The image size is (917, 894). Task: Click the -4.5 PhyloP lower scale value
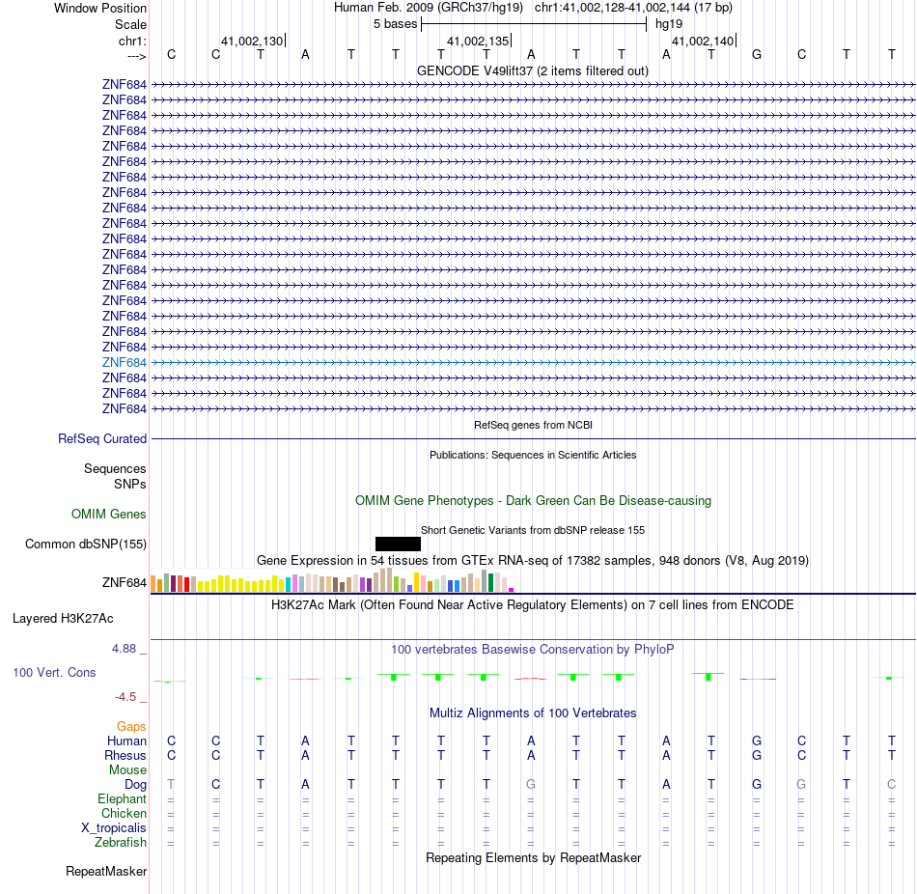coord(125,697)
